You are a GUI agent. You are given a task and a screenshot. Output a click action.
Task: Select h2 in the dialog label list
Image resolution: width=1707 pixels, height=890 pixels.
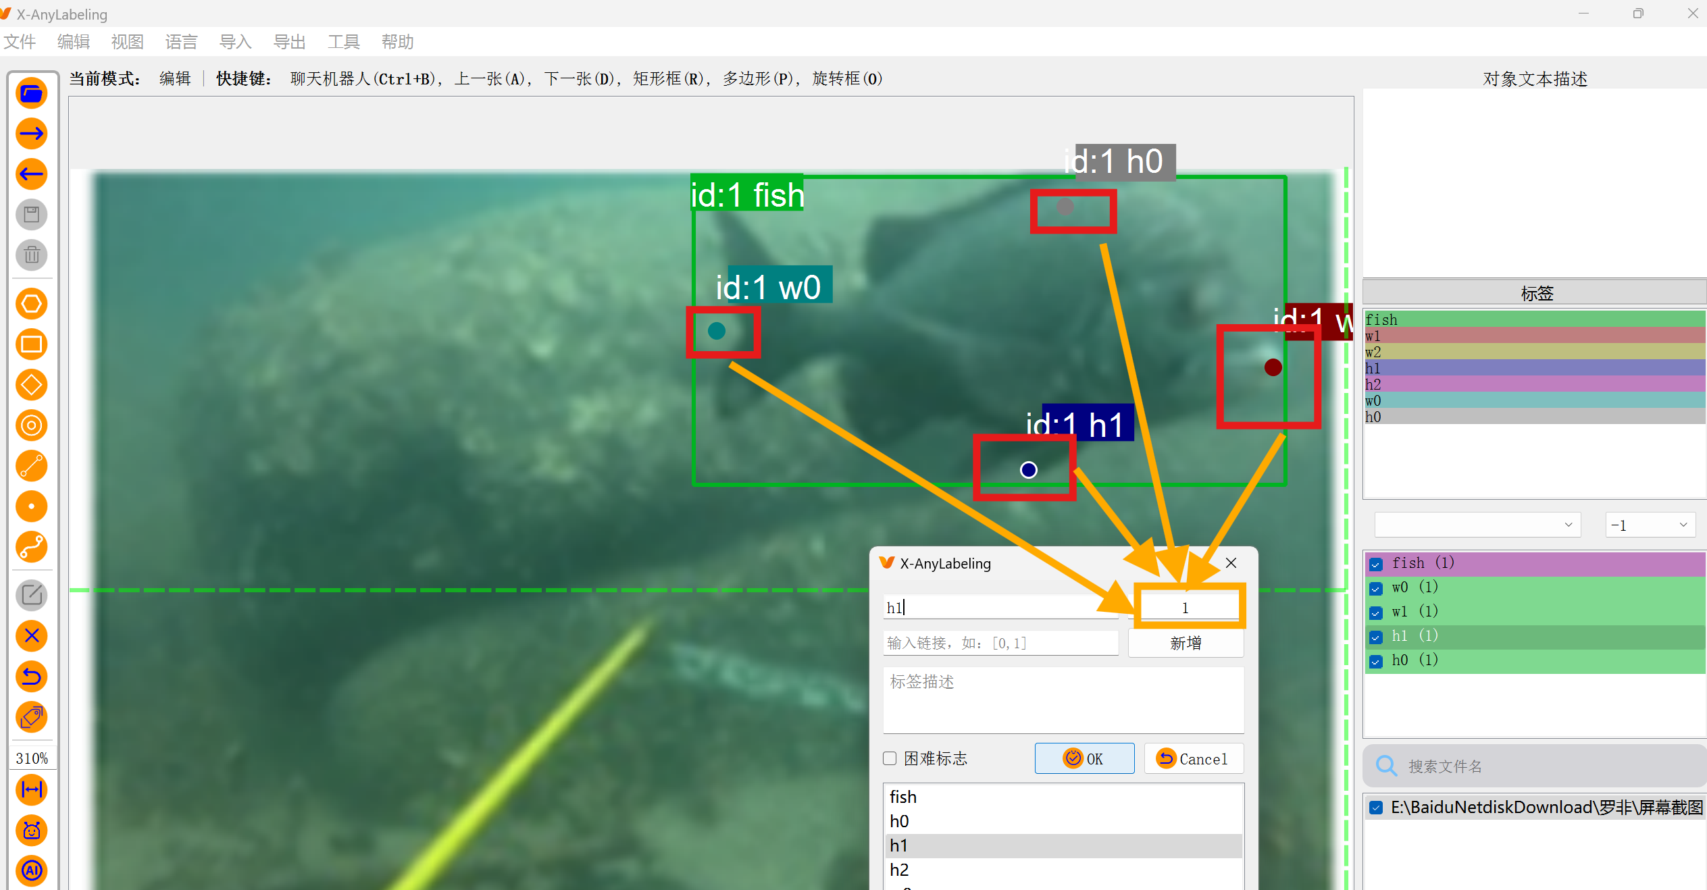coord(900,870)
